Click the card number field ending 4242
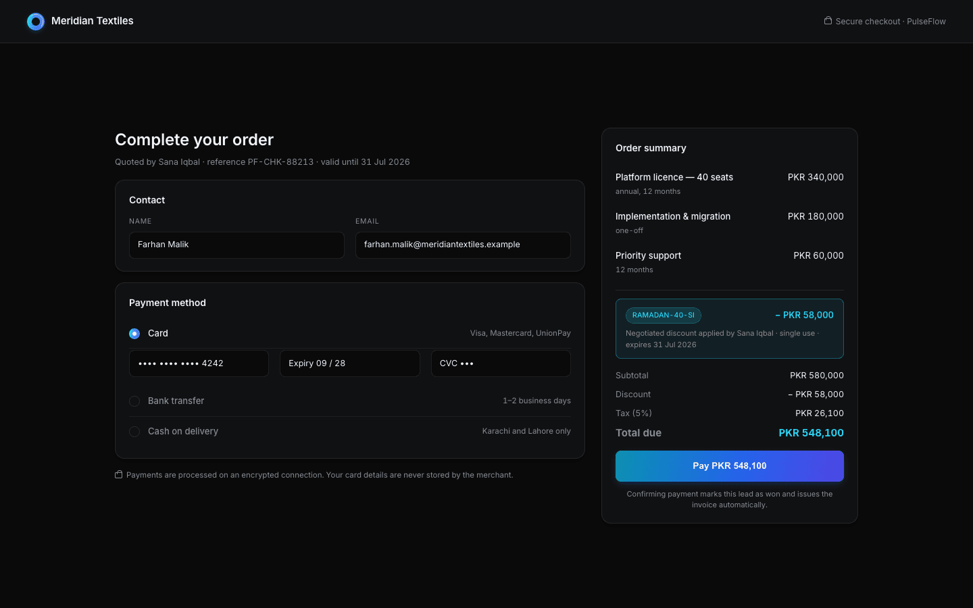973x608 pixels. (x=199, y=363)
